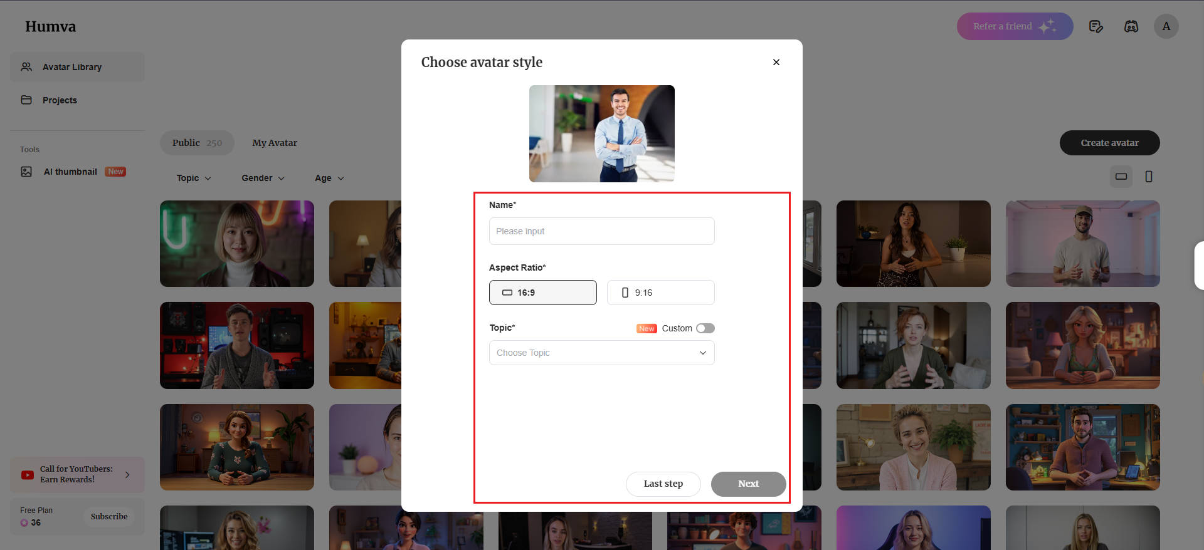Click the "Choose avatar style" dialog title
This screenshot has width=1204, height=550.
tap(482, 62)
